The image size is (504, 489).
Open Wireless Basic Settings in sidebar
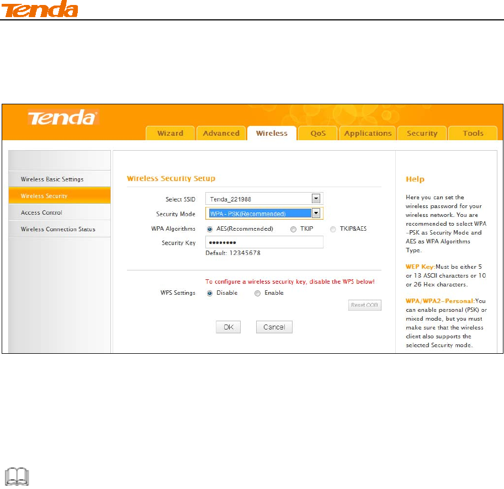pos(60,179)
